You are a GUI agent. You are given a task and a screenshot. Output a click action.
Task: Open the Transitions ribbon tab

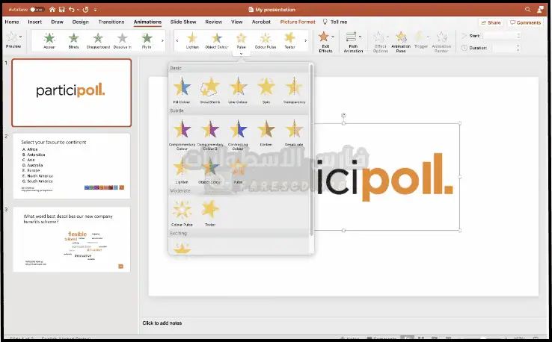[111, 22]
